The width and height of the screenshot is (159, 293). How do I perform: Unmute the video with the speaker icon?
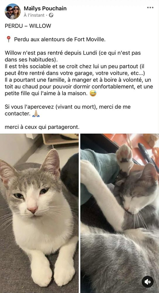(147, 282)
